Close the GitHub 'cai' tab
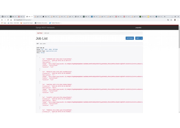The height and width of the screenshot is (128, 180). (x=8, y=17)
